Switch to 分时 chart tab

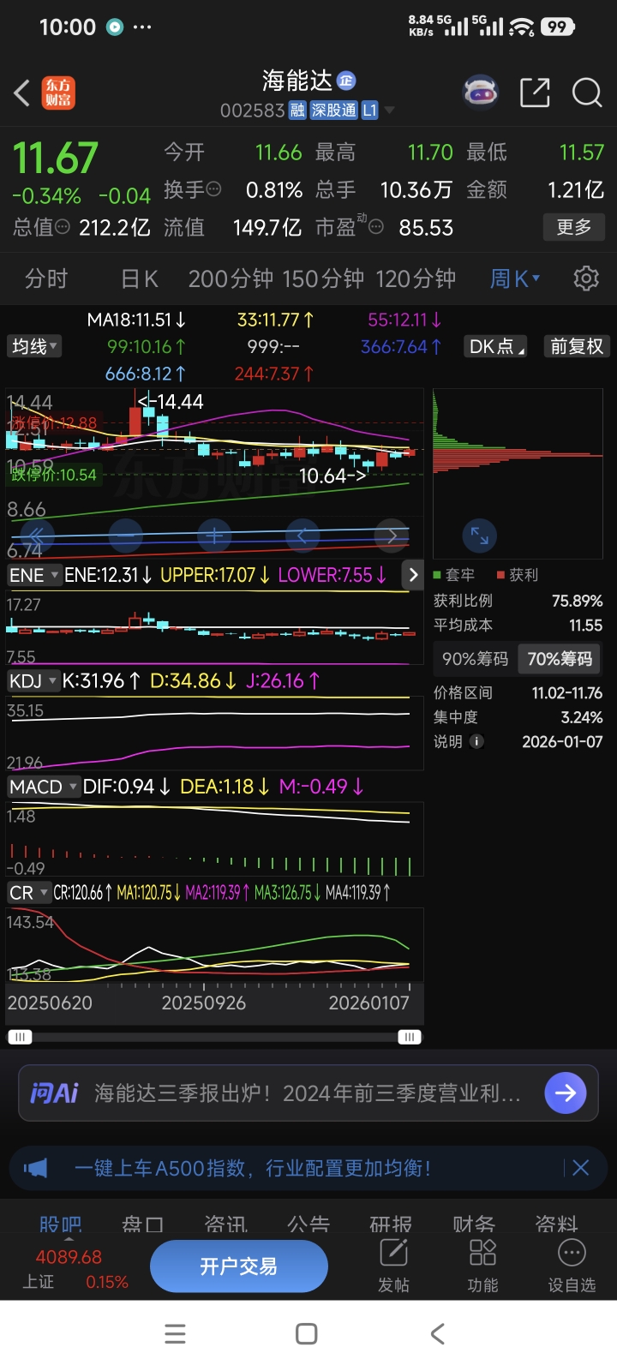(46, 278)
